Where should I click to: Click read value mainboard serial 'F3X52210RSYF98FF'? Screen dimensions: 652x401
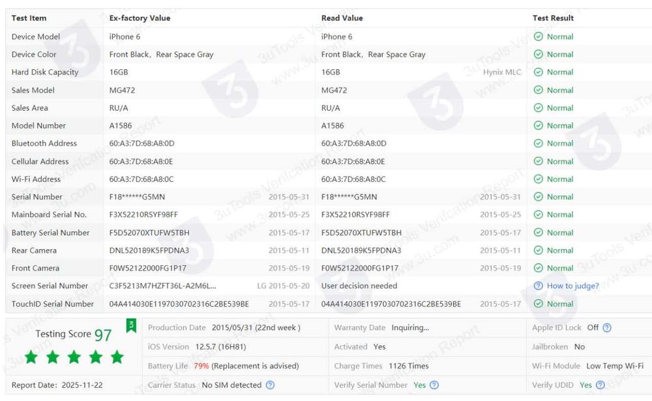click(x=355, y=215)
